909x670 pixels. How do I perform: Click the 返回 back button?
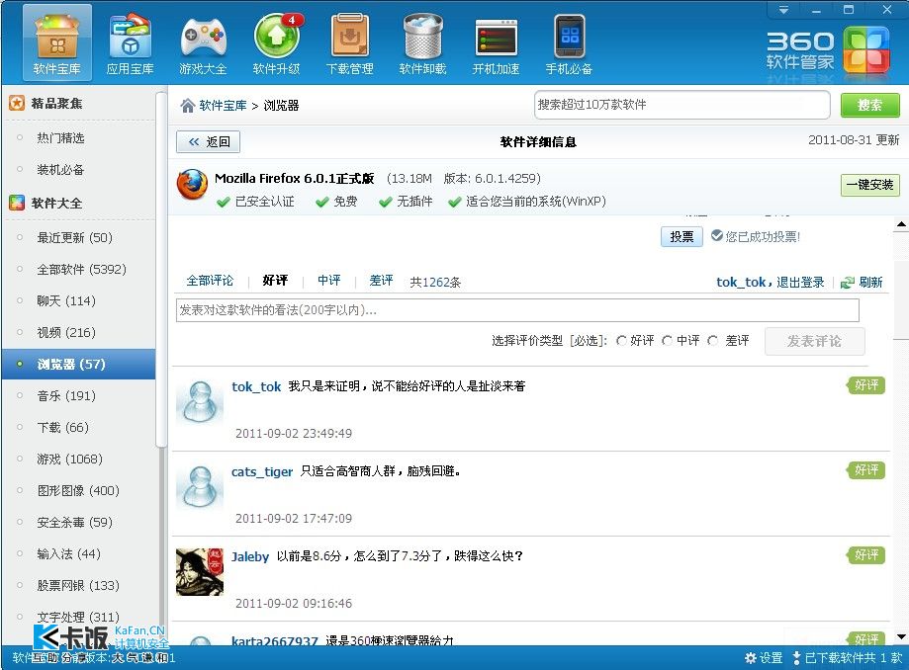(208, 142)
